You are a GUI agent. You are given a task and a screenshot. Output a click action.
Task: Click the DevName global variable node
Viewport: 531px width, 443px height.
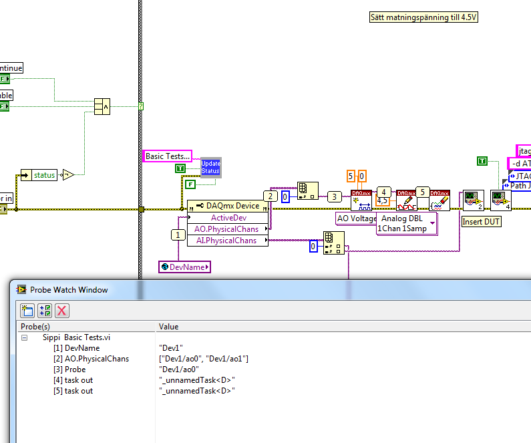click(x=184, y=267)
